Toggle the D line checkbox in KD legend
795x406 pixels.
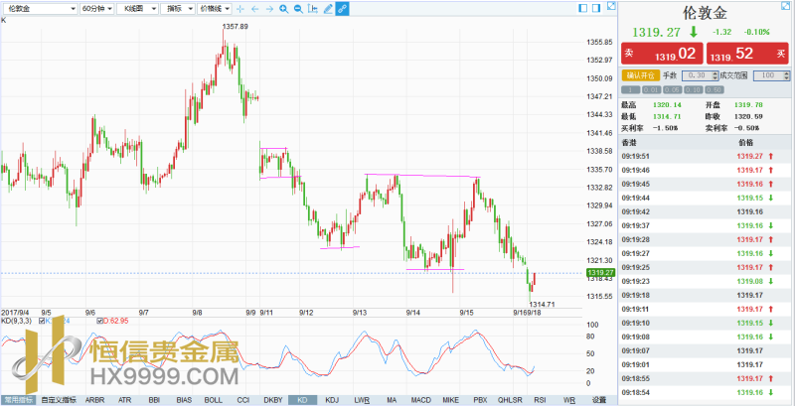click(98, 321)
